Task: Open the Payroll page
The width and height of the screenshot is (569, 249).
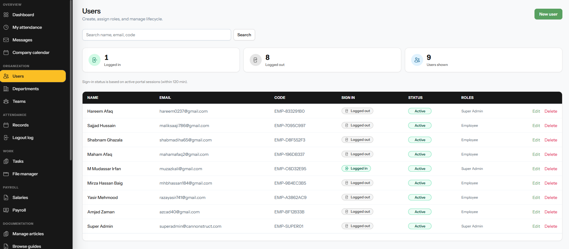Action: (x=33, y=210)
